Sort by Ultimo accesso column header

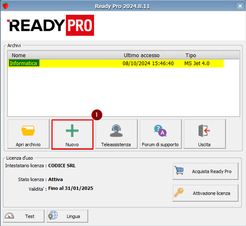tap(151, 55)
